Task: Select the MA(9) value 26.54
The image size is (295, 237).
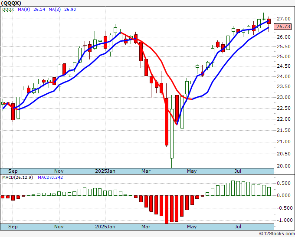Action: (x=39, y=10)
